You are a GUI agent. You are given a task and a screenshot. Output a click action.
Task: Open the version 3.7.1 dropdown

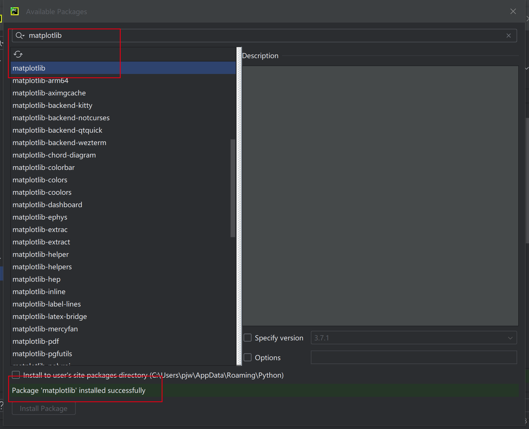414,338
